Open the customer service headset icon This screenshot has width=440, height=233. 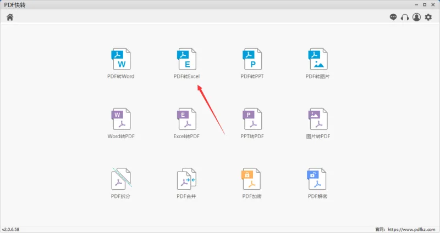point(405,18)
